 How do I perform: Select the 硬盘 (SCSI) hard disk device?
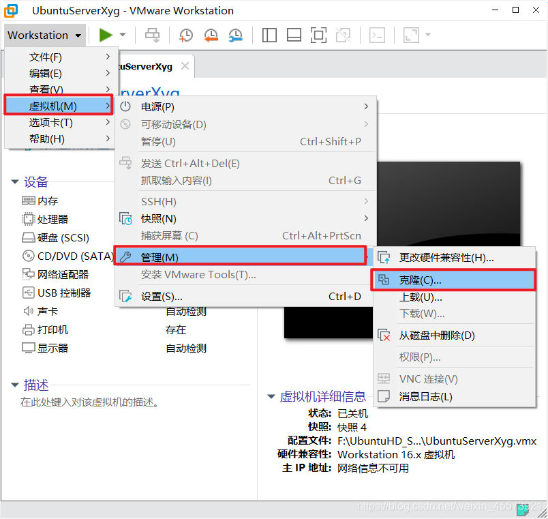(x=55, y=238)
